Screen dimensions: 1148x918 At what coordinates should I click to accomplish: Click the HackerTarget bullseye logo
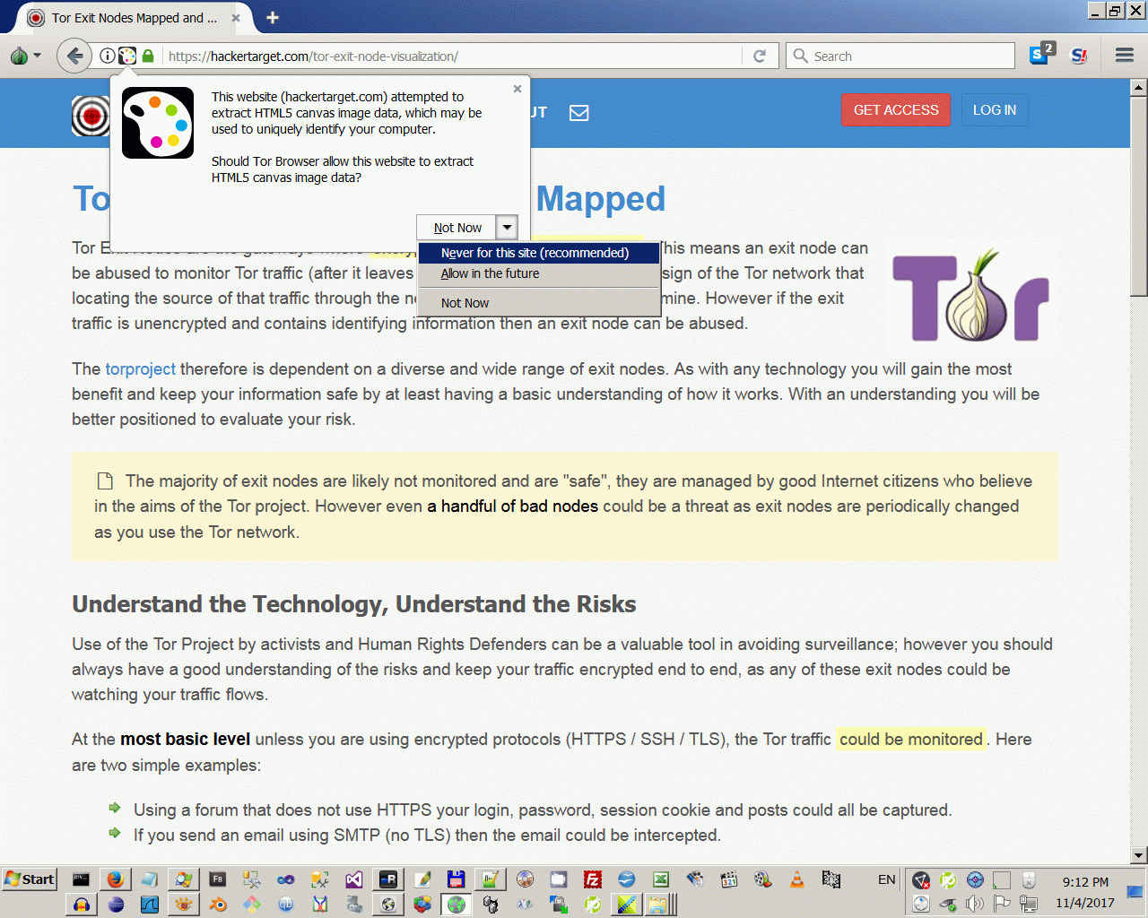[91, 116]
